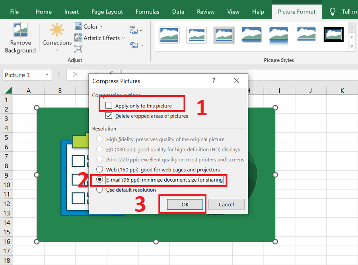Expand the Artistic Effects dropdown arrow
This screenshot has width=358, height=265.
click(x=123, y=38)
